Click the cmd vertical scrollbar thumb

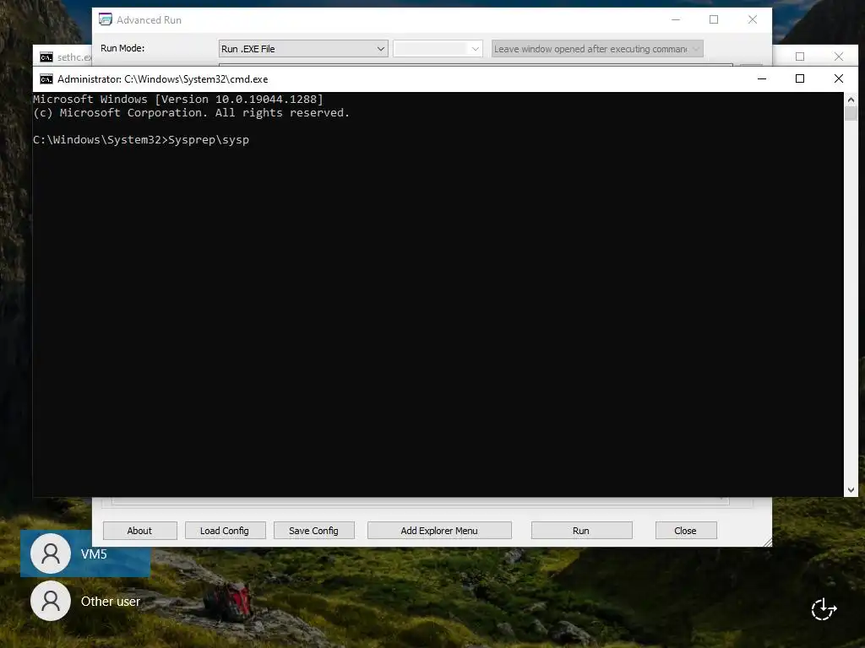pyautogui.click(x=851, y=114)
